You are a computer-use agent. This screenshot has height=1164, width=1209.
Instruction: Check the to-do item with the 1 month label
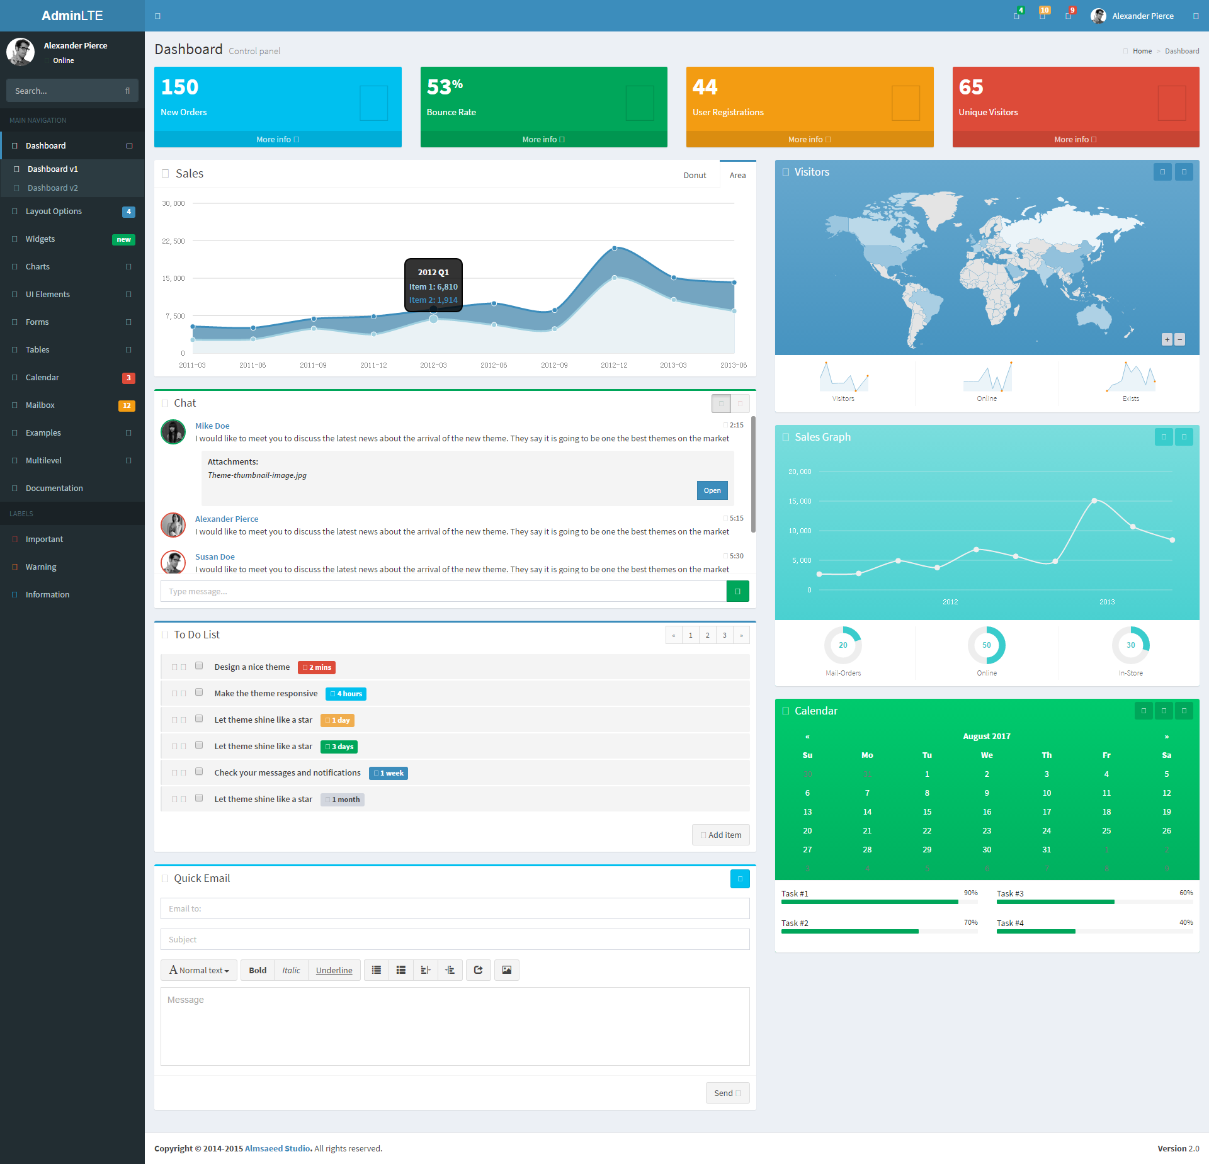pyautogui.click(x=199, y=798)
